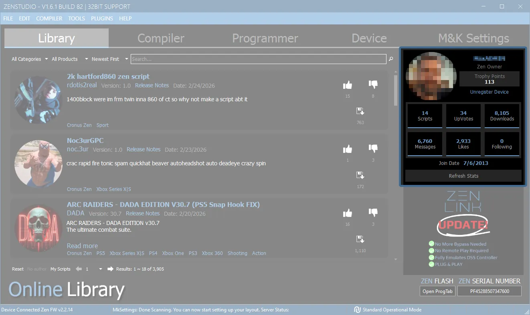Image resolution: width=530 pixels, height=315 pixels.
Task: Switch to the Compiler tab
Action: [x=161, y=38]
